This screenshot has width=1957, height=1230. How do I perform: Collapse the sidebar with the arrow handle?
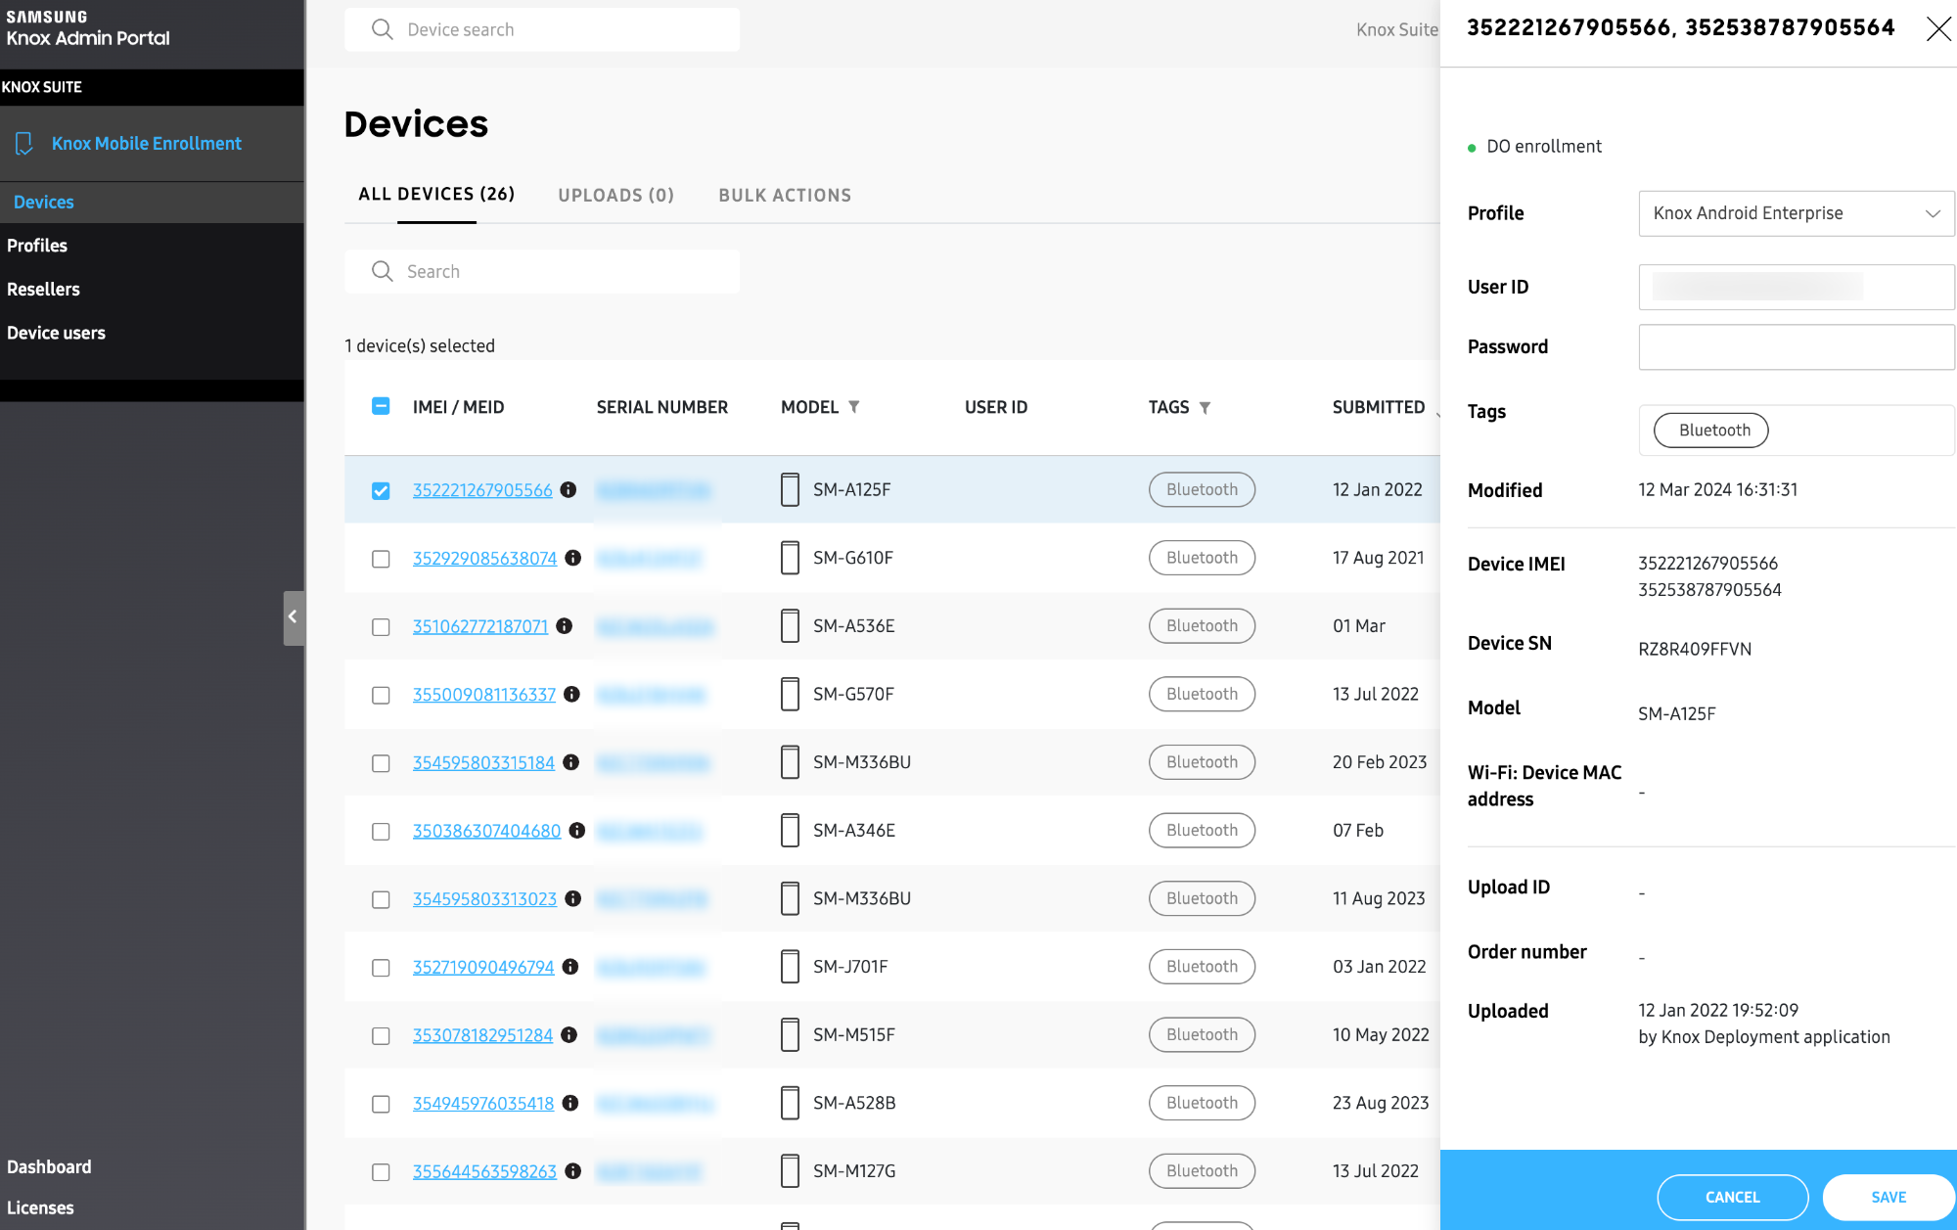293,617
